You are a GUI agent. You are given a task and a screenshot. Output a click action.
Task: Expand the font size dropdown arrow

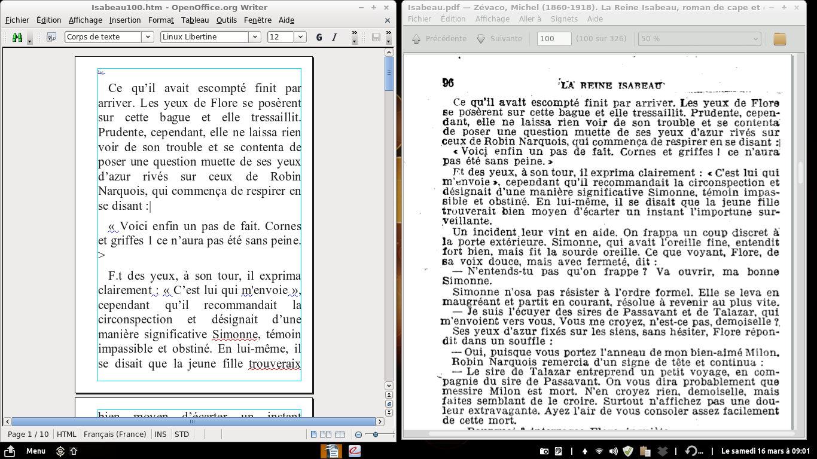(300, 37)
